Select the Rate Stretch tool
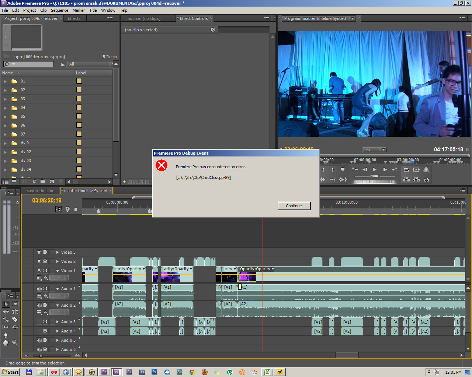Viewport: 472px width, 377px height. [x=6, y=320]
